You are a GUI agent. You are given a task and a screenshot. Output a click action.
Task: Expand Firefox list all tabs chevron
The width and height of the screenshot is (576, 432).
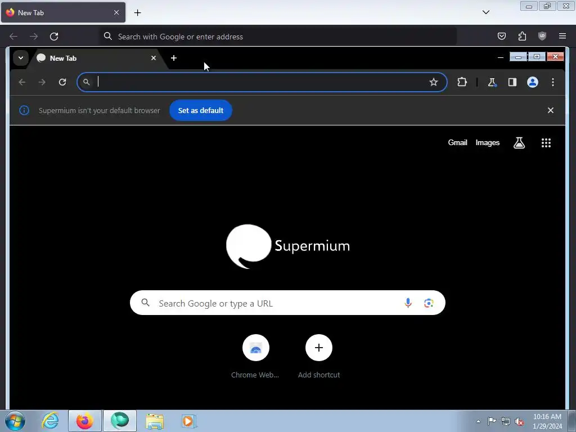(x=485, y=12)
